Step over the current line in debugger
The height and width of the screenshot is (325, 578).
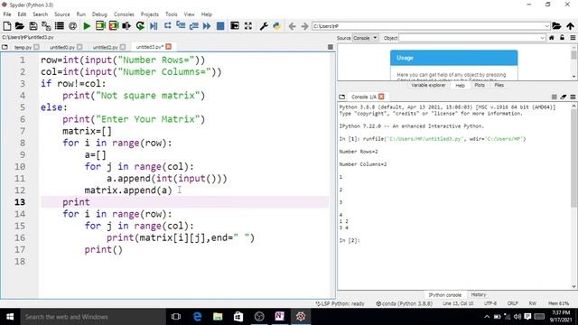click(167, 26)
